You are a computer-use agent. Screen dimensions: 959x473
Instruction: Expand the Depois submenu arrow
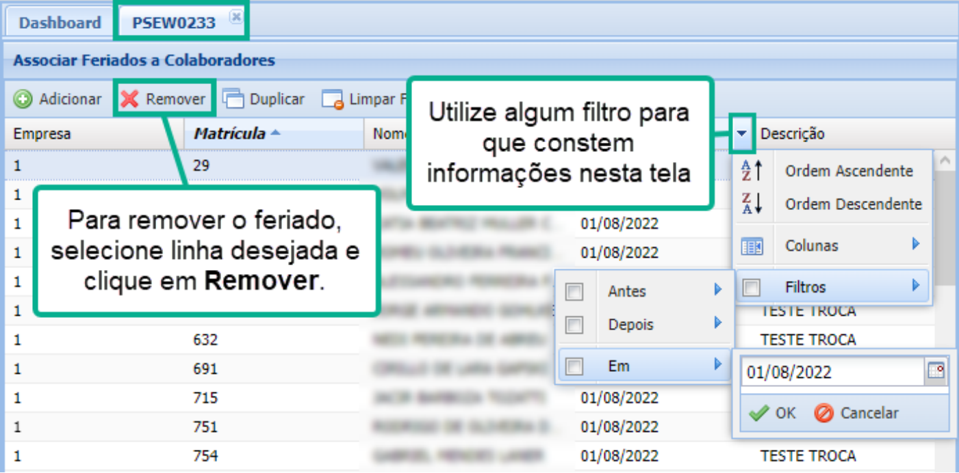click(x=718, y=323)
